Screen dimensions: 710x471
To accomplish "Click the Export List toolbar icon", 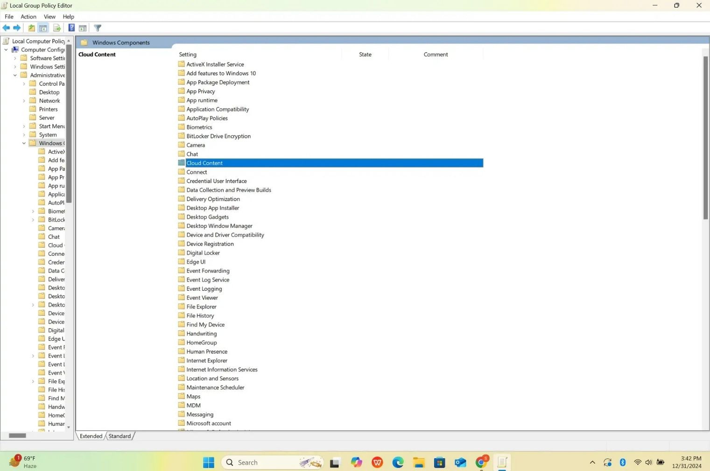I will click(x=57, y=28).
